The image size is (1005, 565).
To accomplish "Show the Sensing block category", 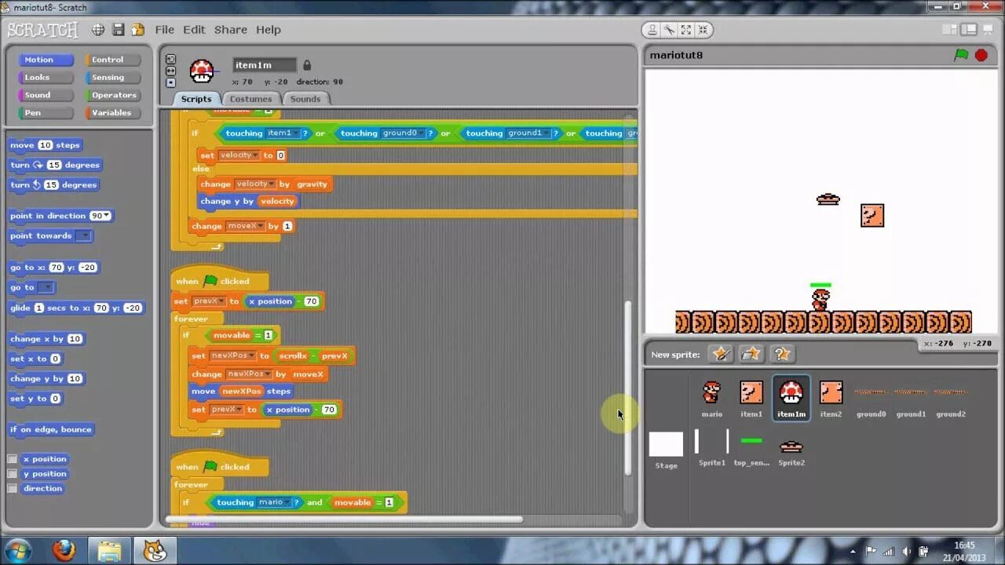I will click(x=113, y=77).
